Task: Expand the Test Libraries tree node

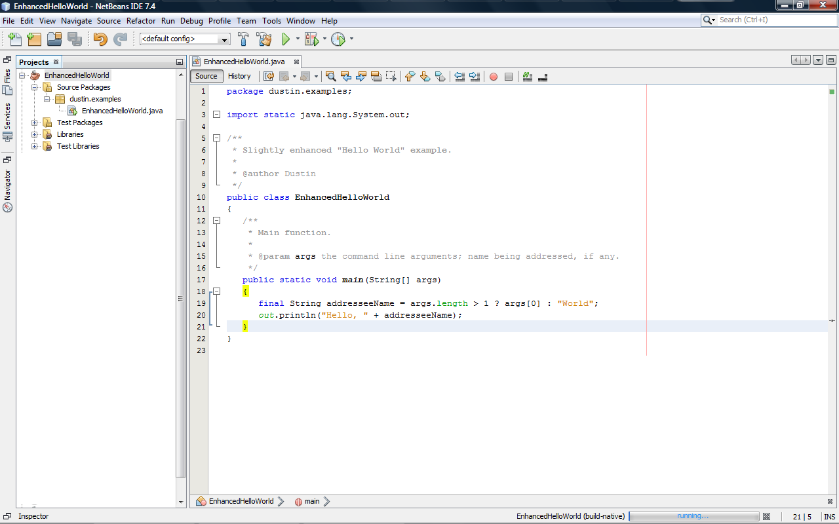Action: point(34,146)
